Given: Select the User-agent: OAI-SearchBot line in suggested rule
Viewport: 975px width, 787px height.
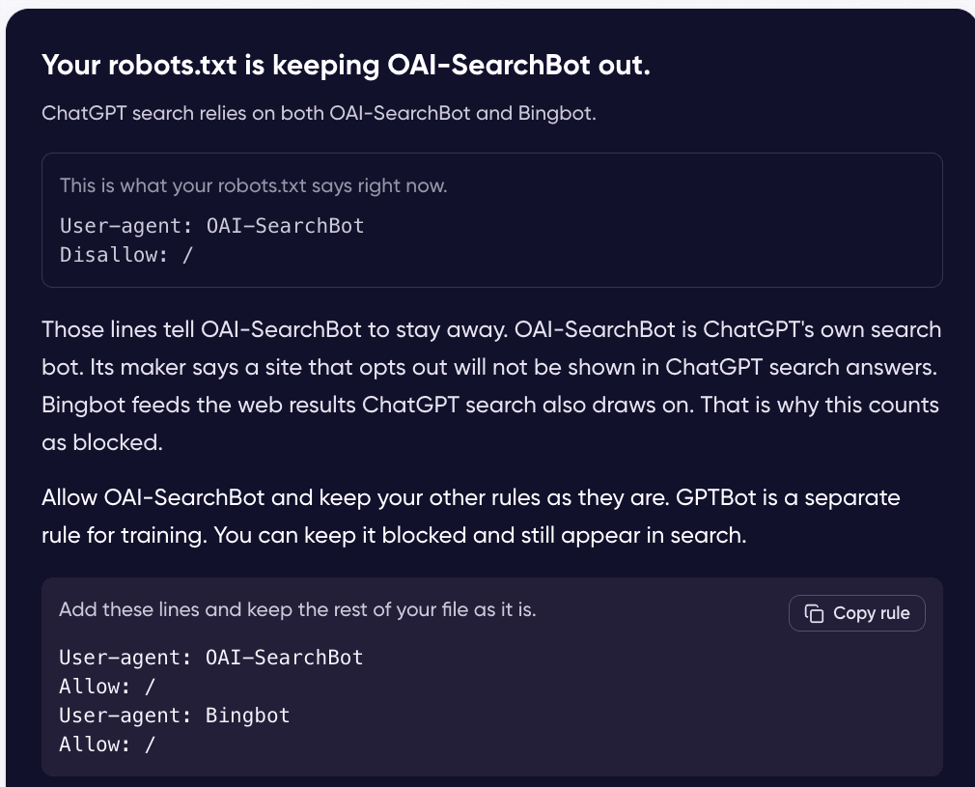Looking at the screenshot, I should coord(210,657).
